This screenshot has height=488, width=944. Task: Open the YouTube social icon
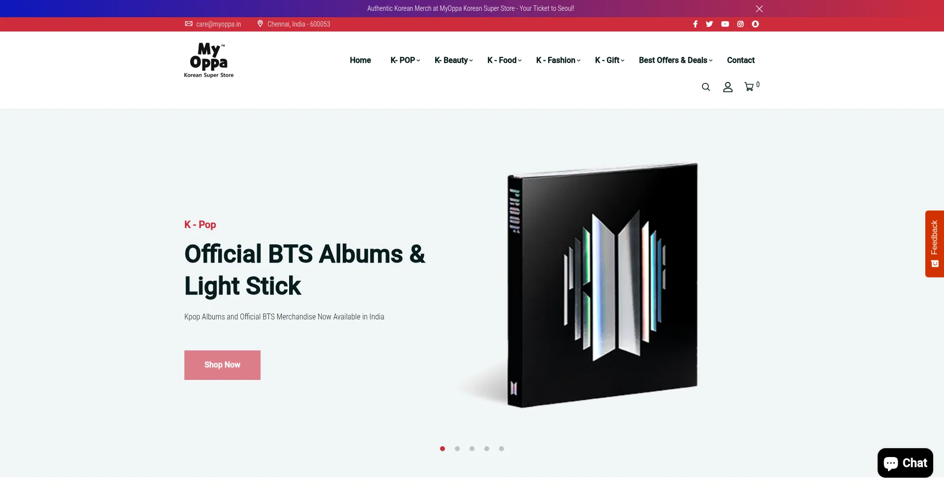tap(725, 24)
